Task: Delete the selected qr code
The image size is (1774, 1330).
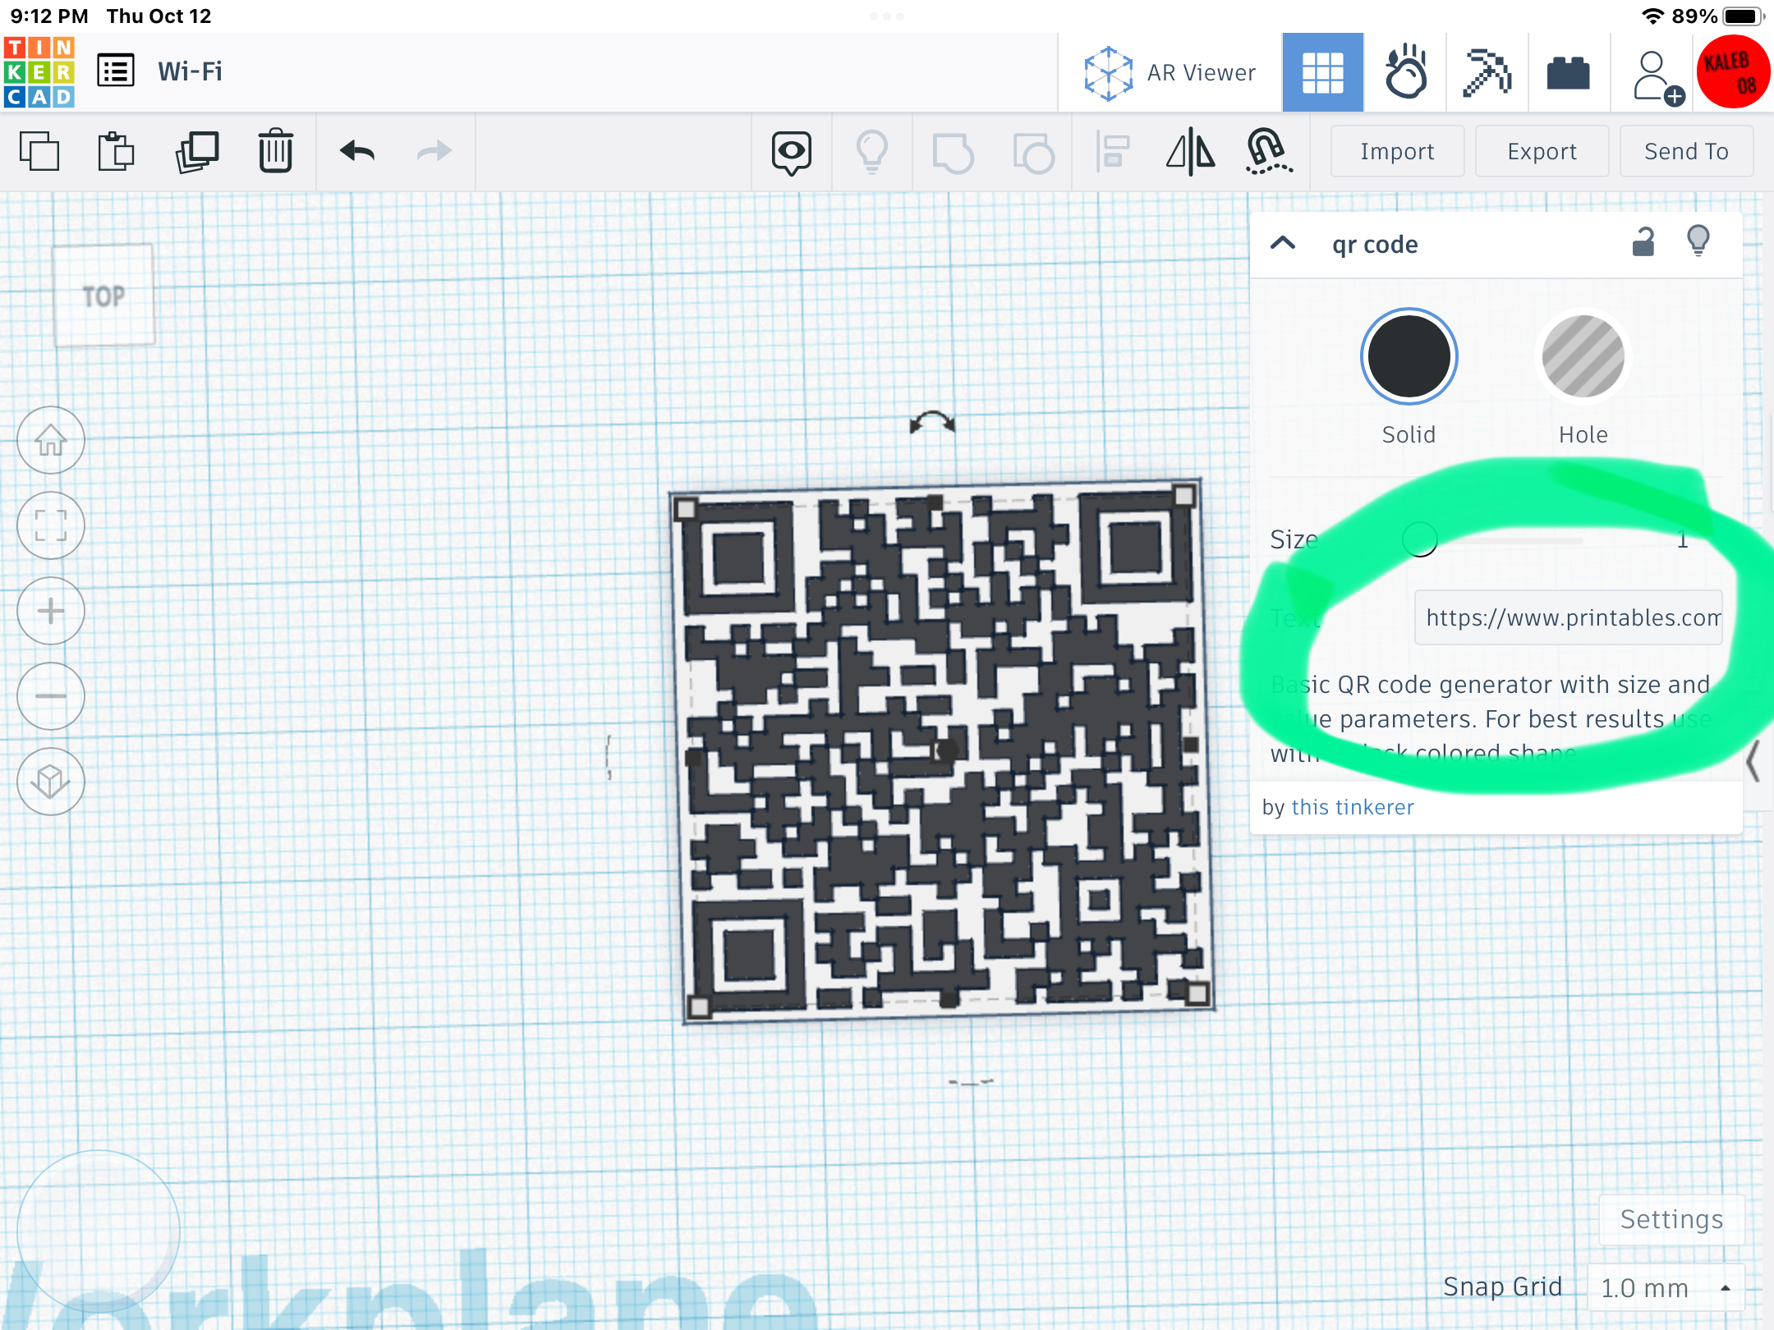Action: coord(276,151)
